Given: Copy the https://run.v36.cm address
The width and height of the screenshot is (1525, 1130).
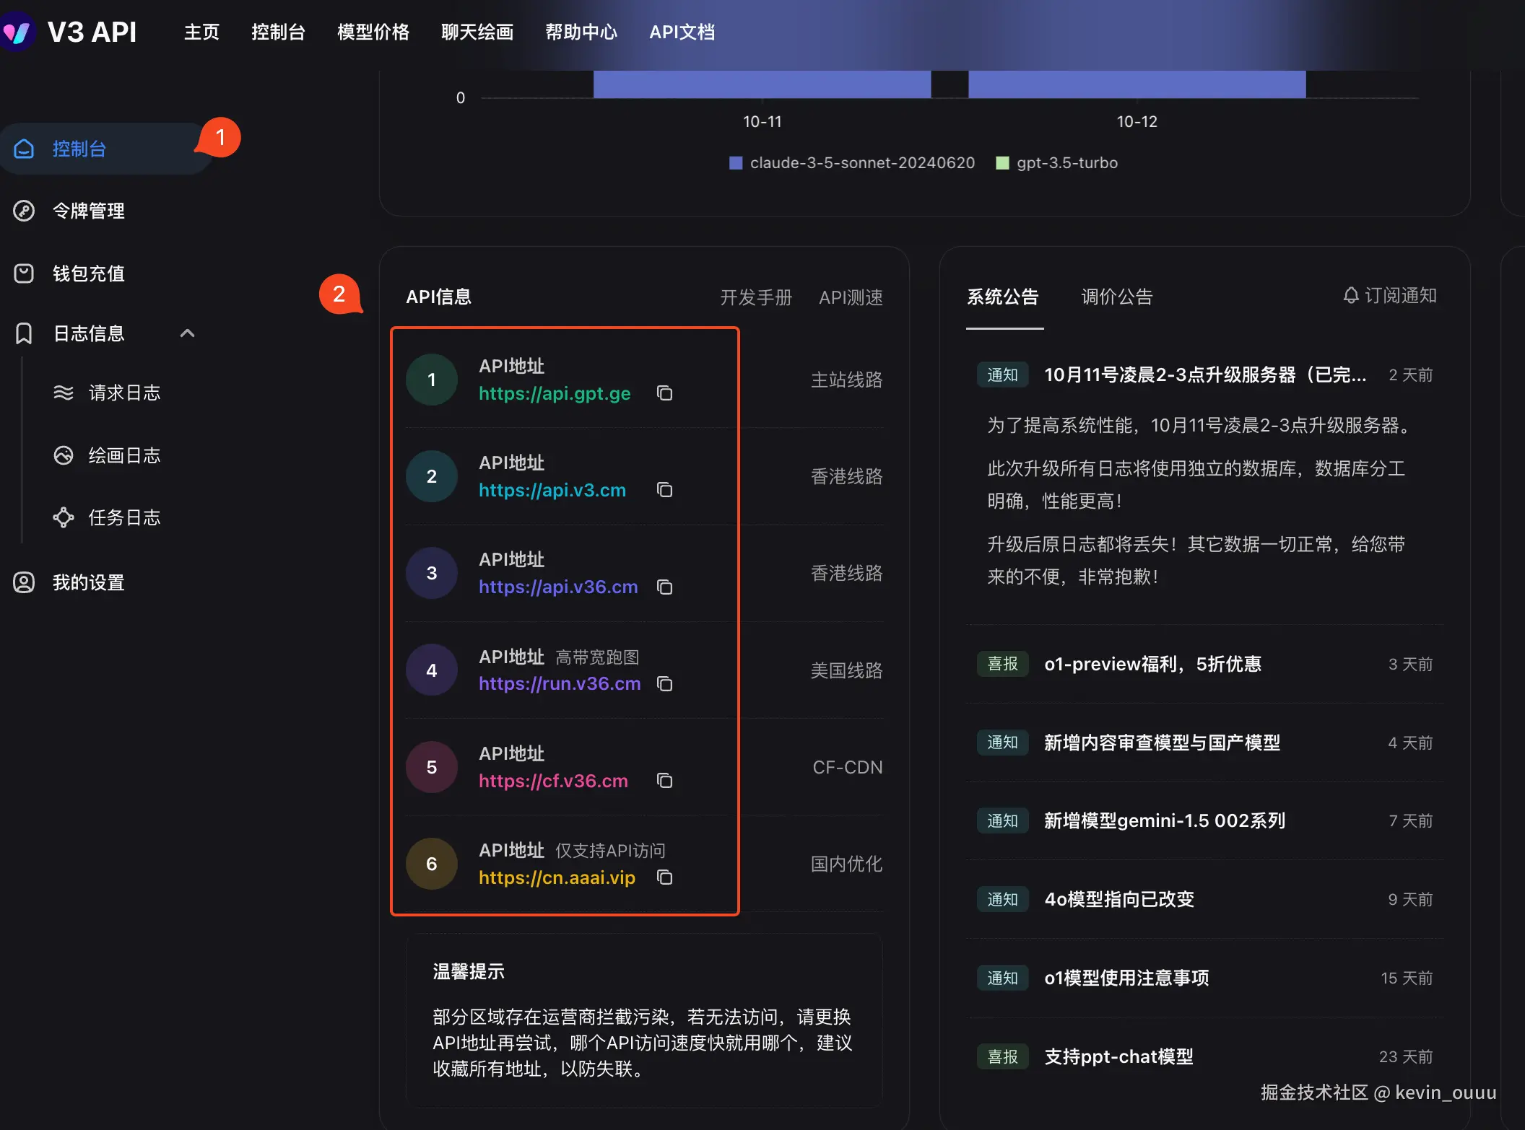Looking at the screenshot, I should tap(664, 684).
